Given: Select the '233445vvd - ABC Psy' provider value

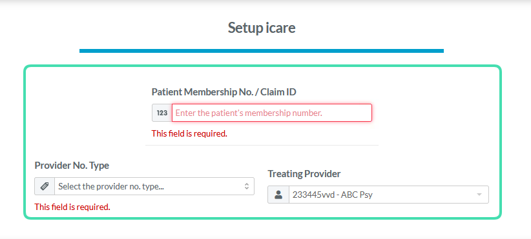Looking at the screenshot, I should (x=333, y=195).
